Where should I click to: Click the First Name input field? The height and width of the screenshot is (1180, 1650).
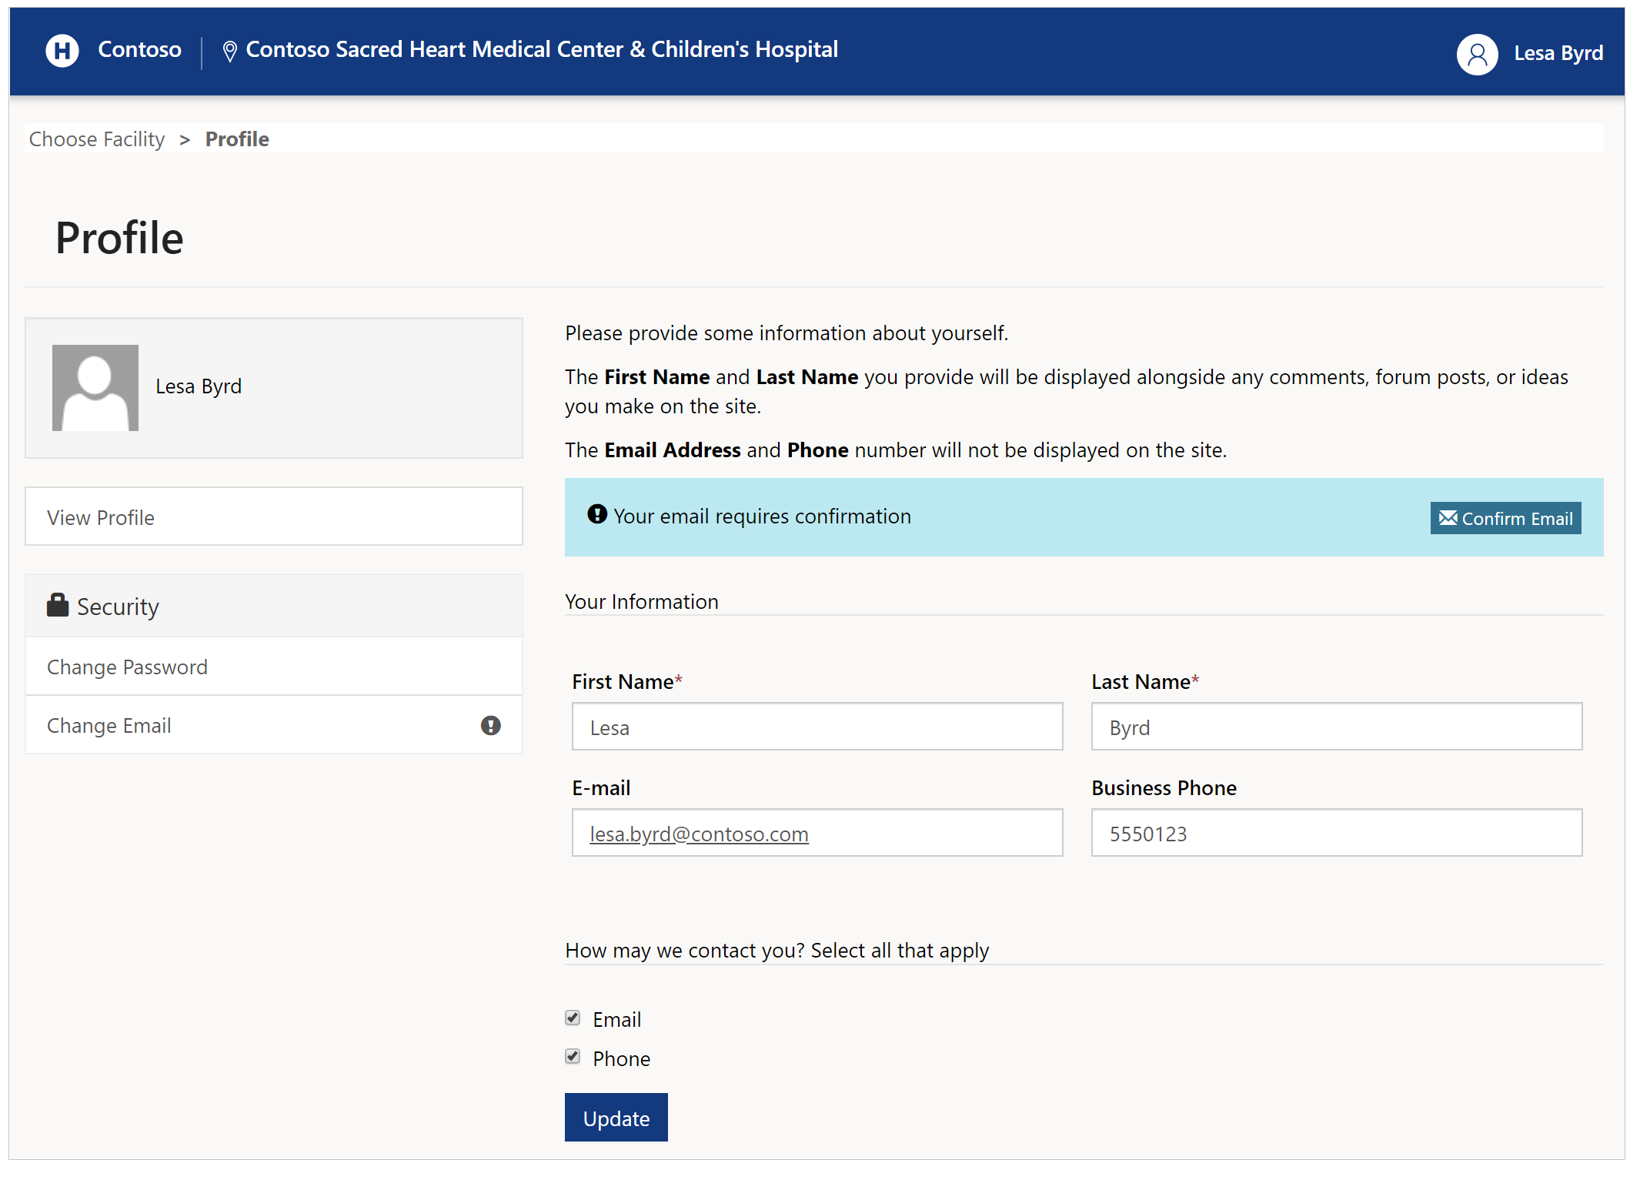[819, 728]
